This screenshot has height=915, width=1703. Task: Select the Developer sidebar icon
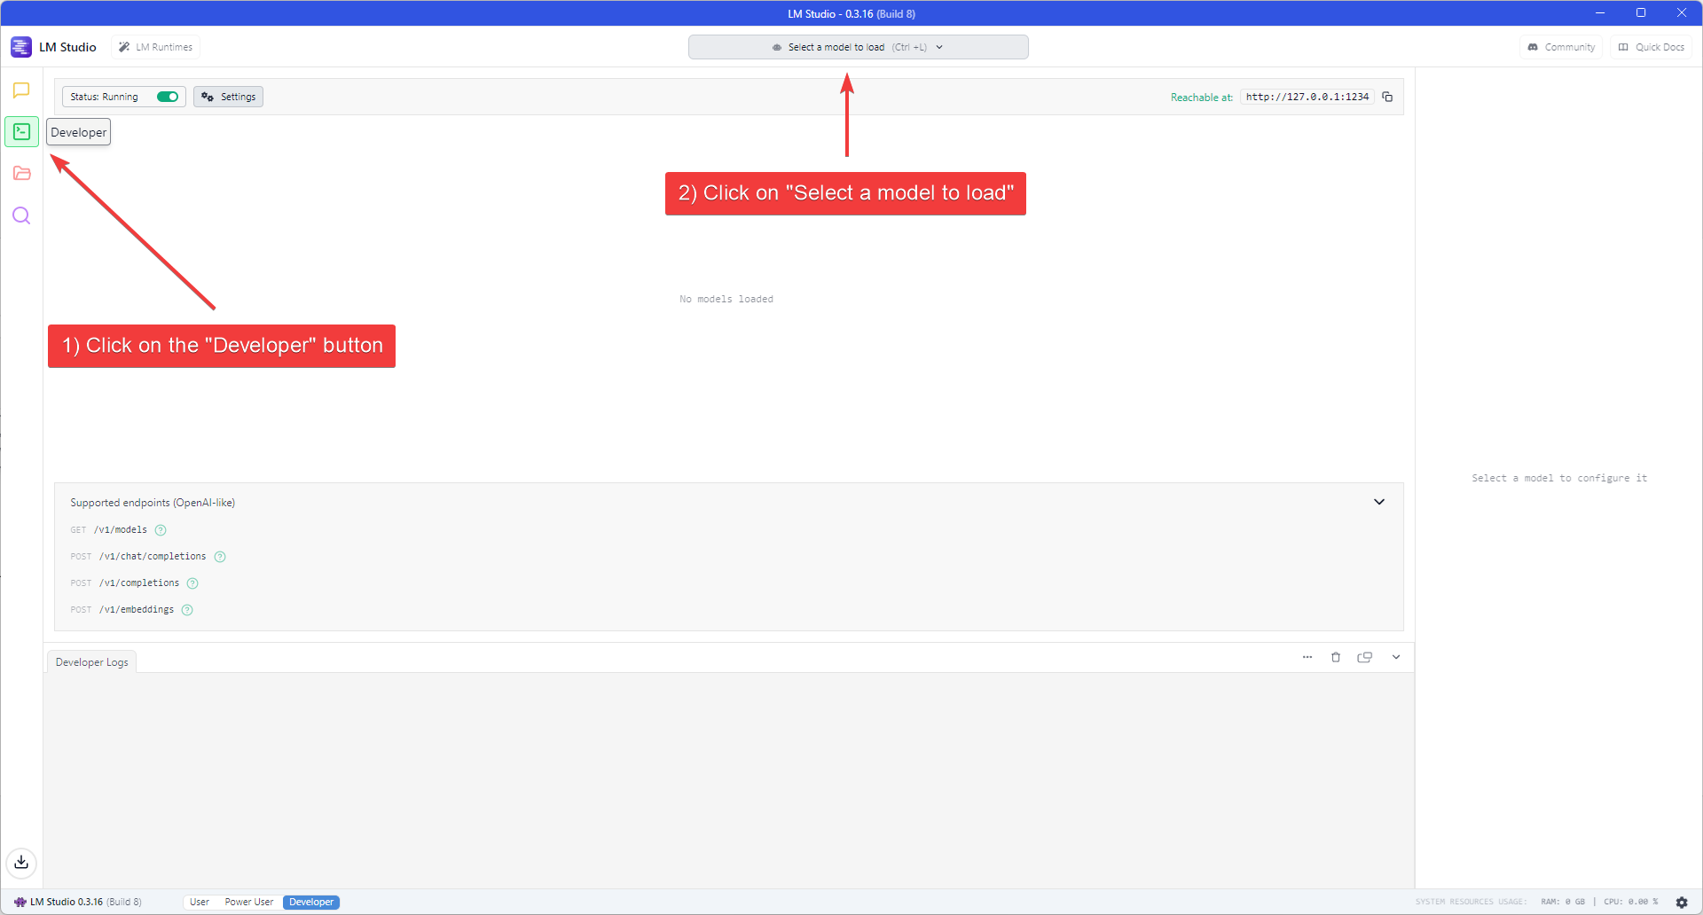(x=21, y=132)
